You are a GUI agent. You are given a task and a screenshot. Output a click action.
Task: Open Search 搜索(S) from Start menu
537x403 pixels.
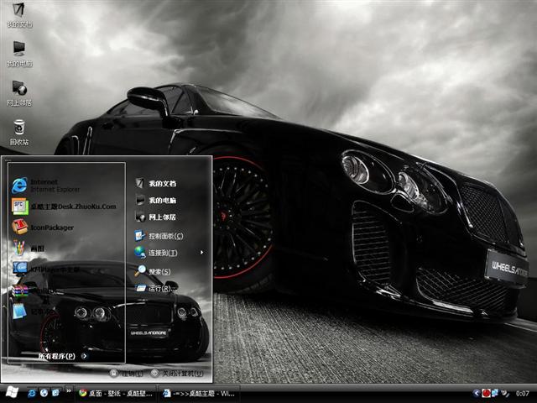click(x=153, y=271)
